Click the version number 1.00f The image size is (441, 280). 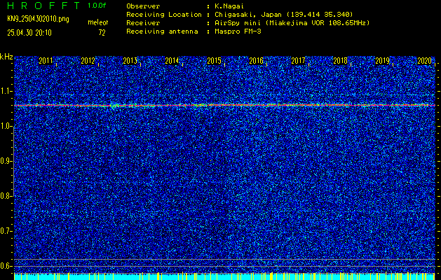click(x=97, y=6)
